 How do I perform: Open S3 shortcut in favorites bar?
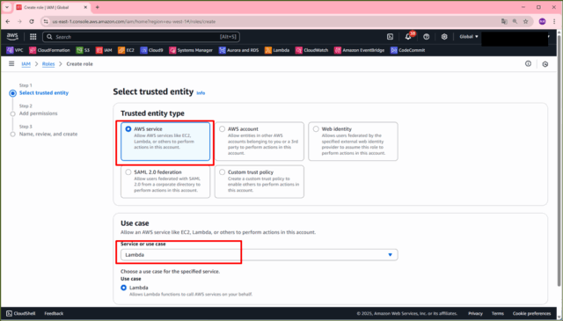tap(83, 50)
